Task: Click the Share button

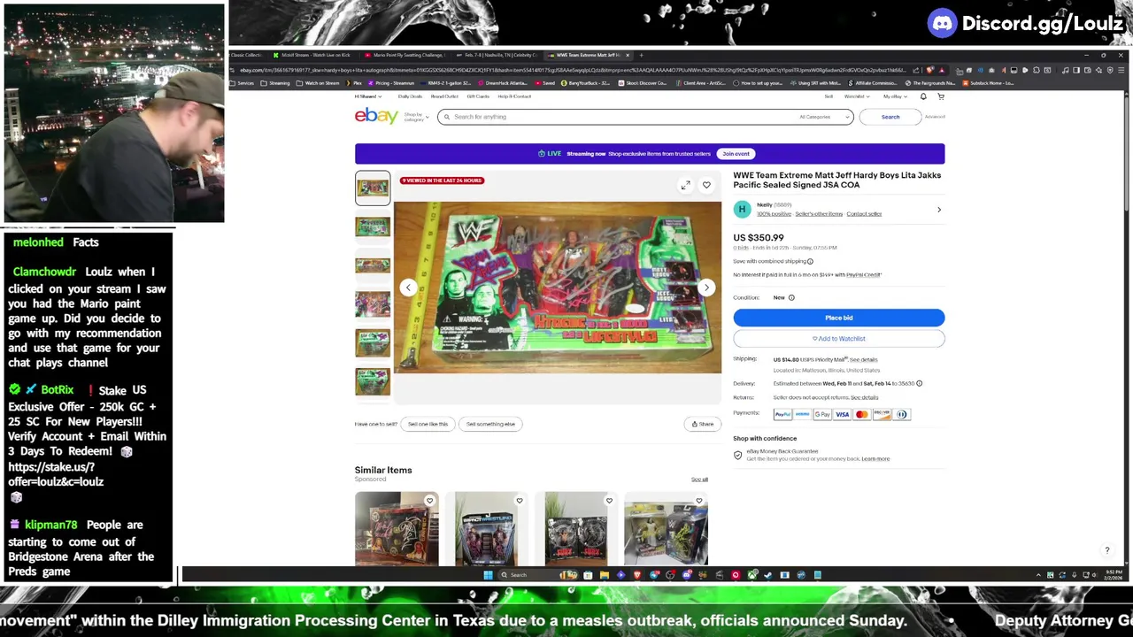Action: click(x=703, y=424)
